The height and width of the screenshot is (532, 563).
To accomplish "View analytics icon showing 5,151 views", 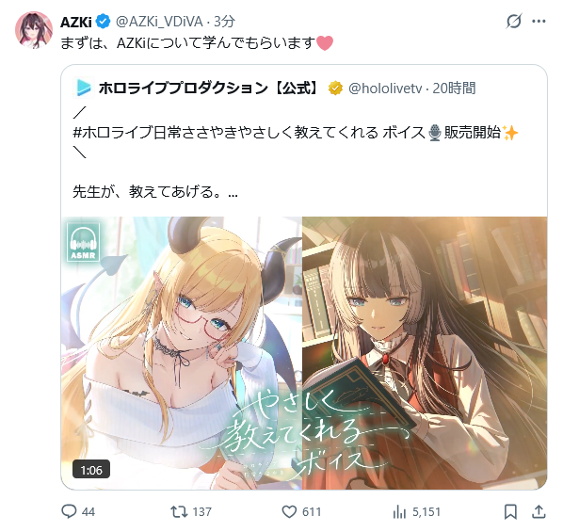I will (399, 511).
